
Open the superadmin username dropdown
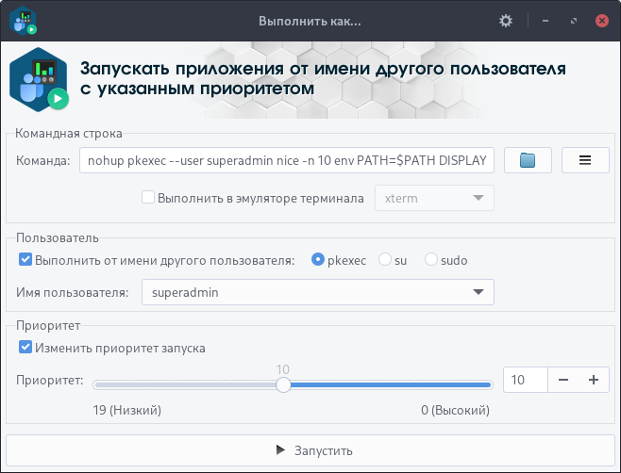click(317, 293)
